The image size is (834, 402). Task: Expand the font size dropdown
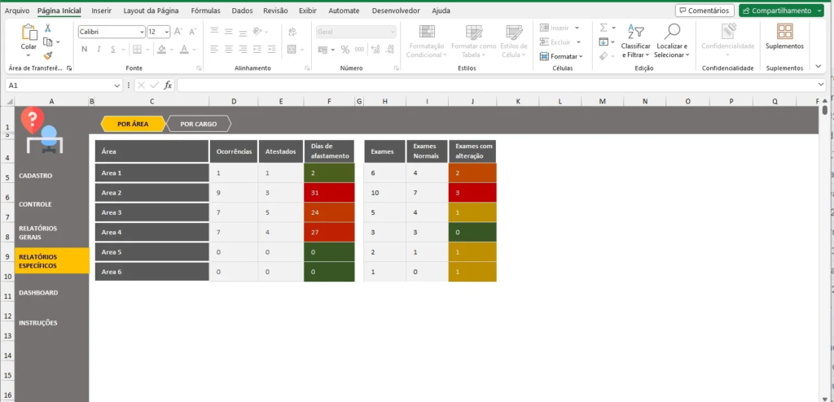tap(167, 31)
